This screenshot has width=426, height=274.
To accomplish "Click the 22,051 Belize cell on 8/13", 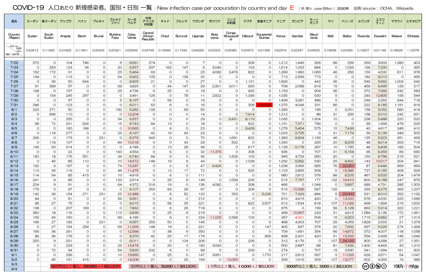I will 347,165.
